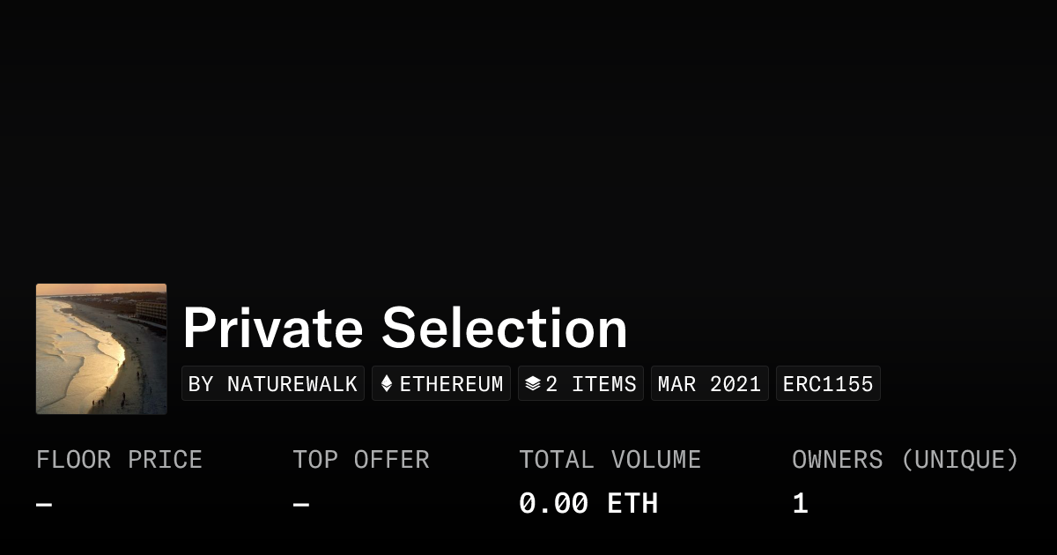Viewport: 1057px width, 555px height.
Task: Click the Ethereum diamond icon
Action: coord(386,384)
